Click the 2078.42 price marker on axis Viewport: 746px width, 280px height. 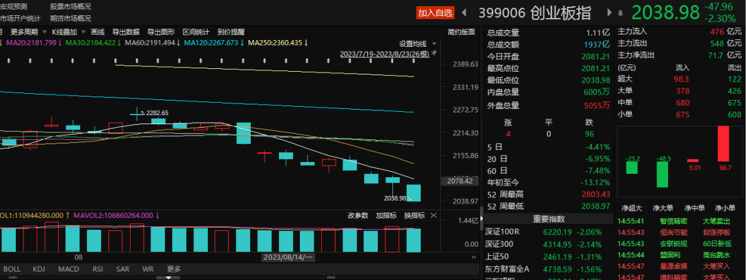pos(460,181)
